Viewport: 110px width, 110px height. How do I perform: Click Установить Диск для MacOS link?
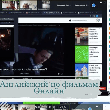coord(79,20)
